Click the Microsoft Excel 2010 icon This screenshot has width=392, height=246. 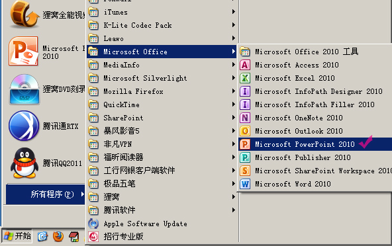[x=245, y=78]
